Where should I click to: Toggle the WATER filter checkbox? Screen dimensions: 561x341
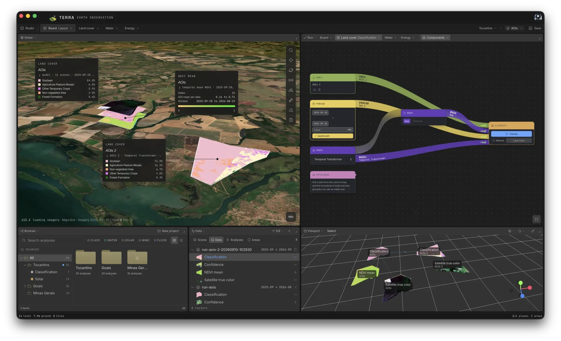(111, 240)
